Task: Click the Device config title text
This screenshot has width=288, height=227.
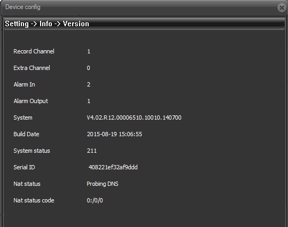Action: click(23, 7)
